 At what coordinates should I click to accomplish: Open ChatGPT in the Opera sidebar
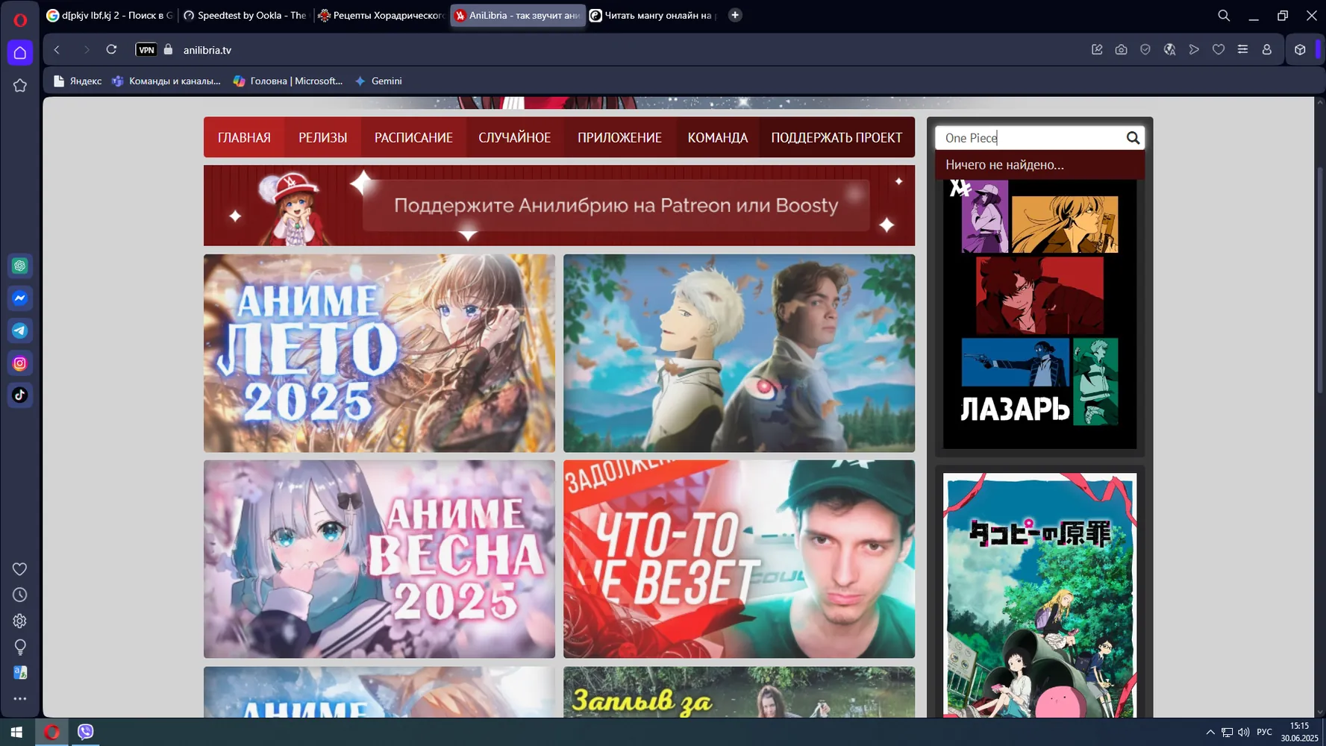20,266
